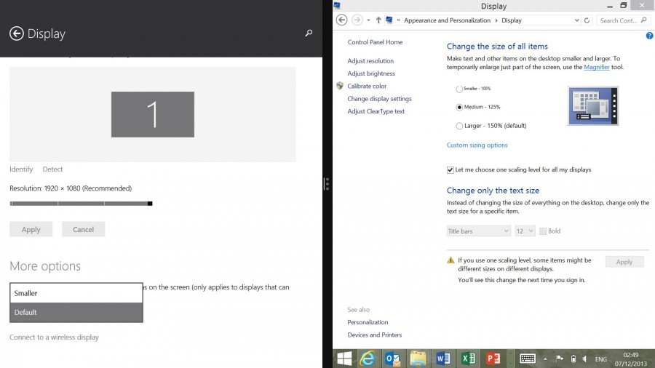Open Excel from the taskbar

(x=469, y=359)
